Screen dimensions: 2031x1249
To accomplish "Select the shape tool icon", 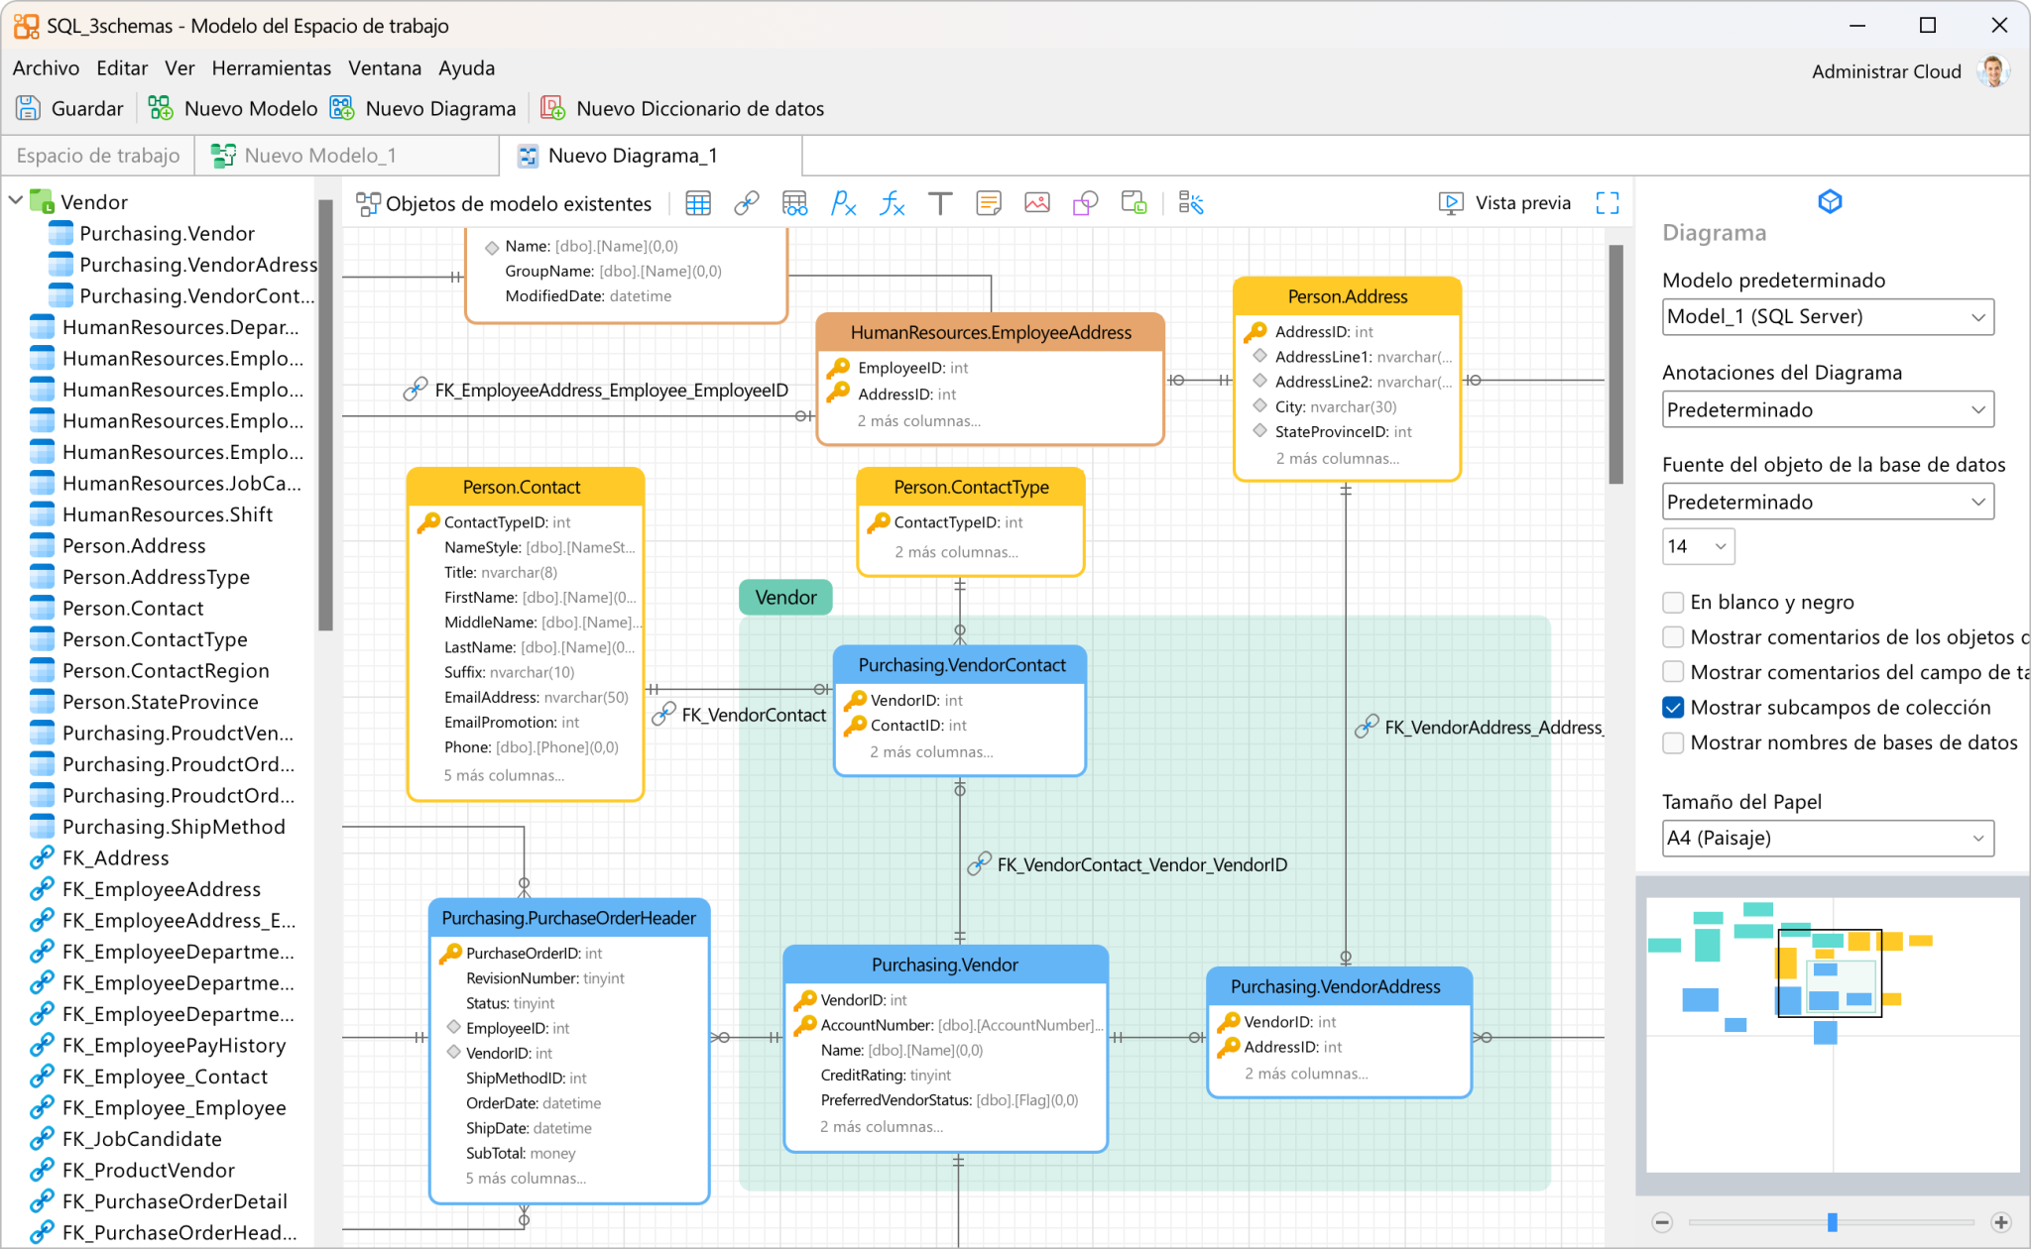I will [x=1085, y=204].
